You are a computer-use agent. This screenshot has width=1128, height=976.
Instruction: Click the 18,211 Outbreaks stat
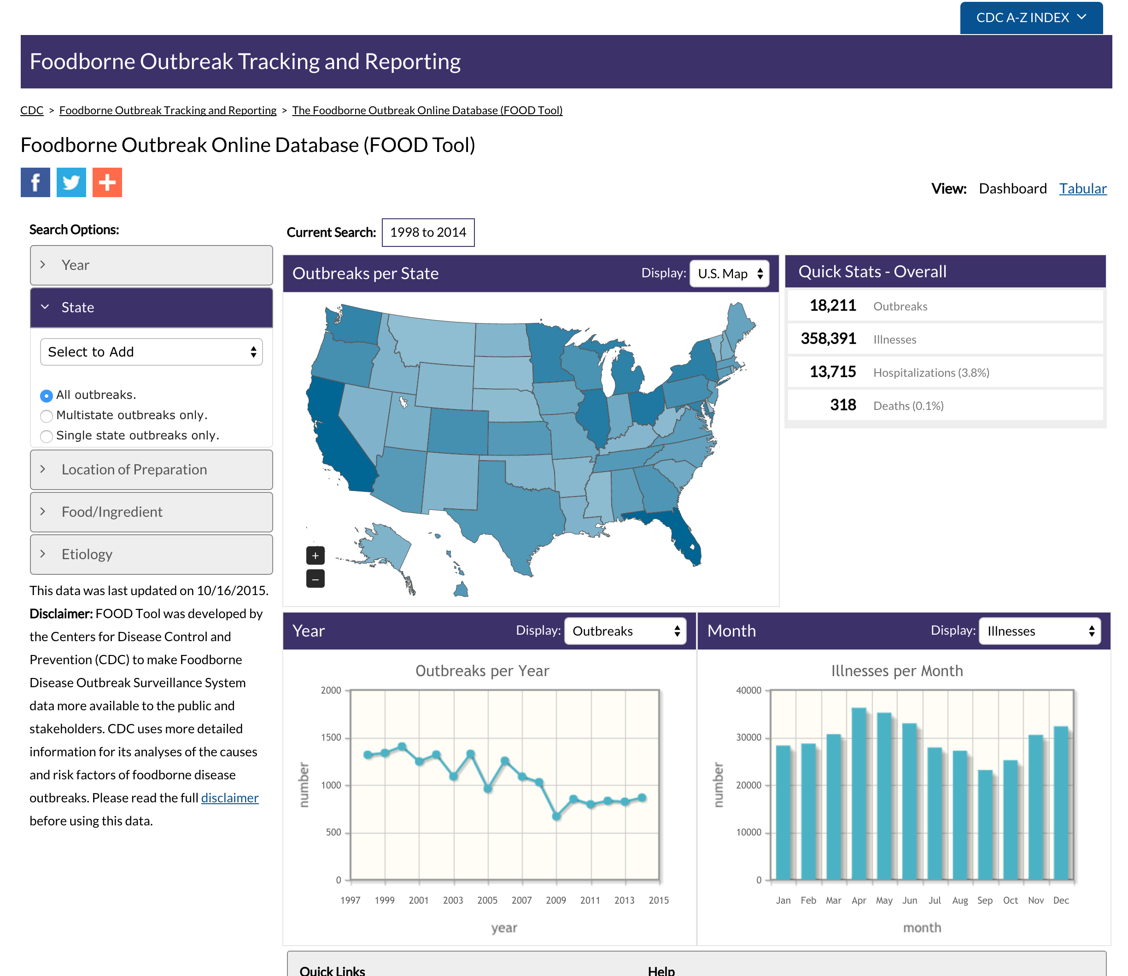[x=946, y=305]
